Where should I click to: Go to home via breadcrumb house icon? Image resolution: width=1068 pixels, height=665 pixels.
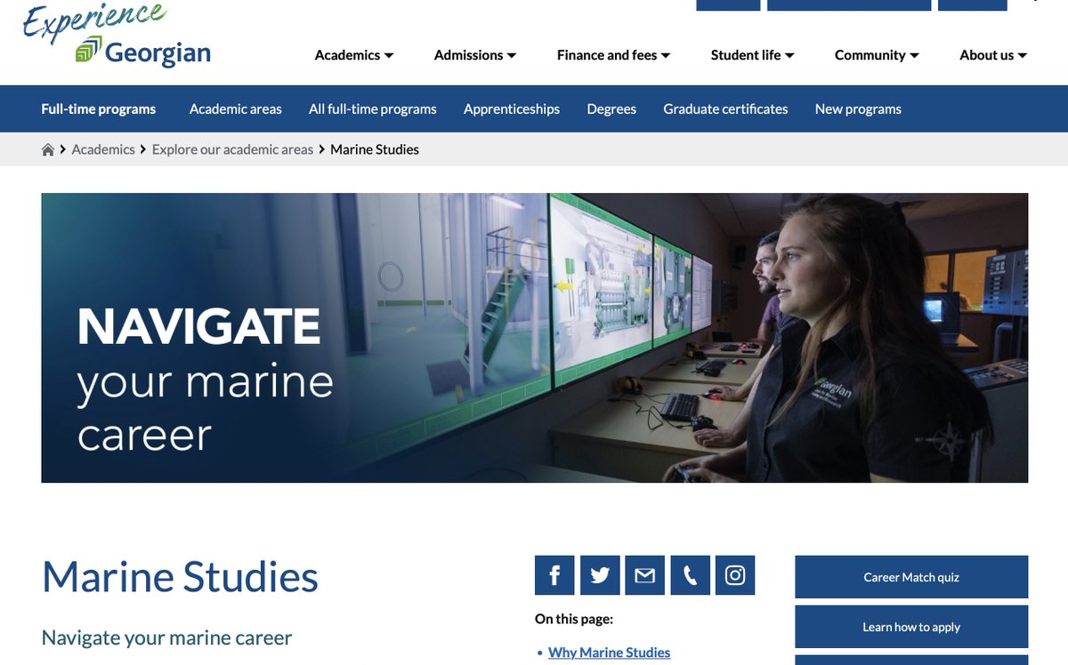tap(48, 149)
